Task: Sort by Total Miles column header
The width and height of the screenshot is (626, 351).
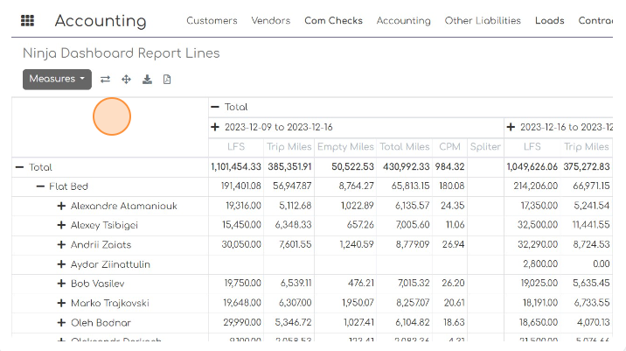Action: [x=405, y=147]
